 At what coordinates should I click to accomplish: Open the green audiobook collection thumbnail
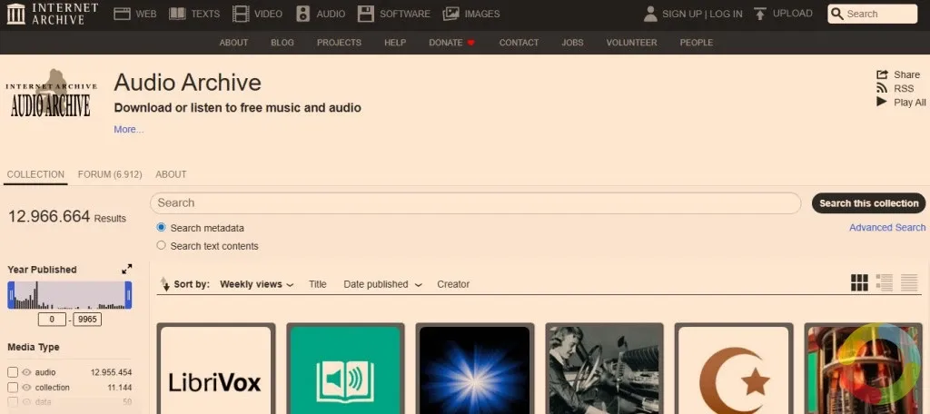(x=345, y=369)
